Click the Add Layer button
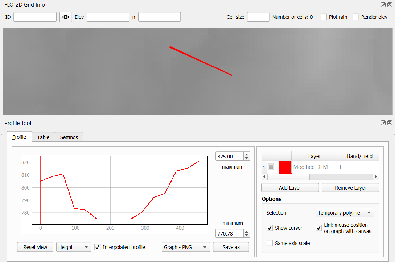 click(x=290, y=188)
